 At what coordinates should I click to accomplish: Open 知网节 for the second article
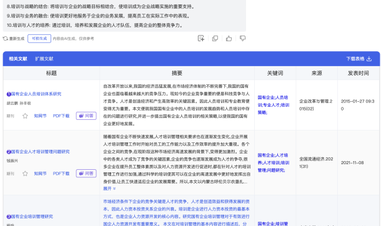(40, 174)
